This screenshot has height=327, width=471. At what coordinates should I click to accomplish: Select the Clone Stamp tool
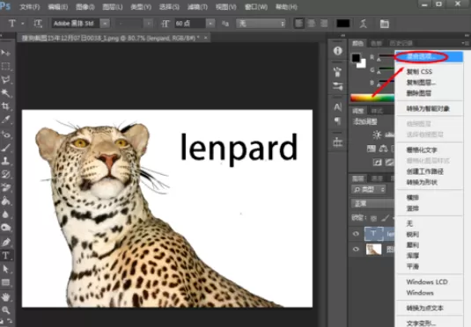click(5, 161)
